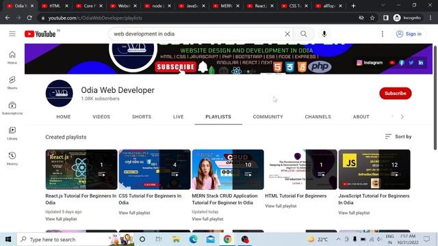Screen dimensions: 438x246
Task: Open the YouTube icon in channel banner
Action: [x=392, y=63]
